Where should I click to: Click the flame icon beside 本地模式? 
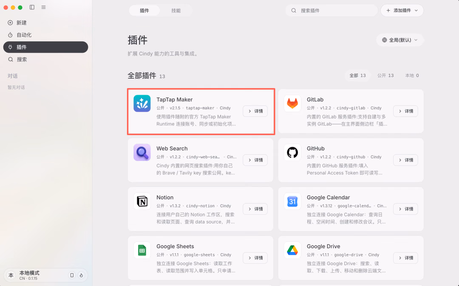81,275
